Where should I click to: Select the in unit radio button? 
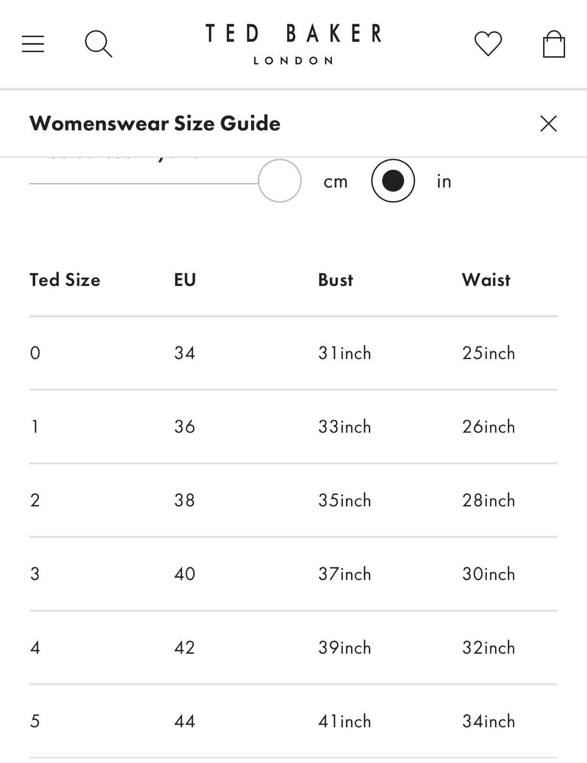pyautogui.click(x=393, y=181)
